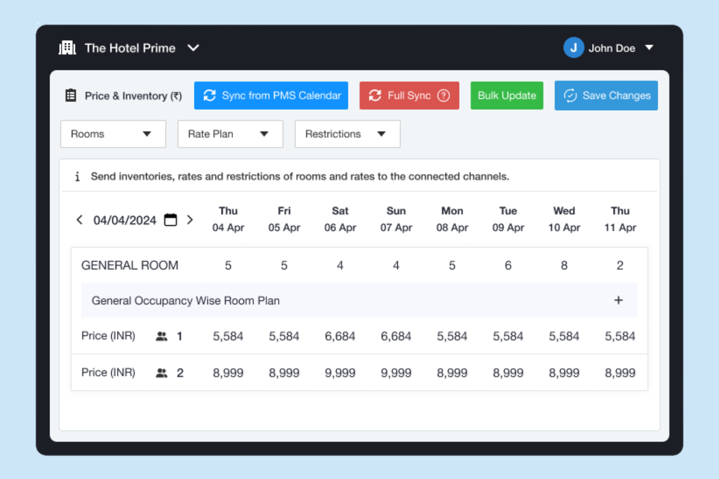Click the clipboard icon next to Price & Inventory
The image size is (719, 479).
[70, 95]
